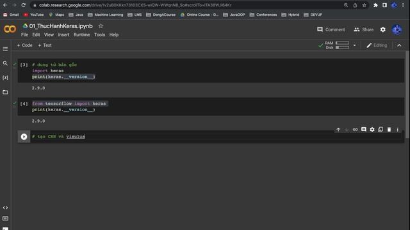Screen dimensions: 410x230
Task: Mirror cell in tab icon
Action: 381,130
